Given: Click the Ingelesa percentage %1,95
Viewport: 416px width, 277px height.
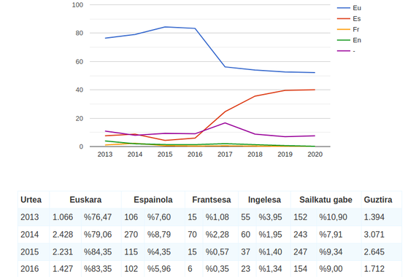Looking at the screenshot, I should pyautogui.click(x=273, y=234).
